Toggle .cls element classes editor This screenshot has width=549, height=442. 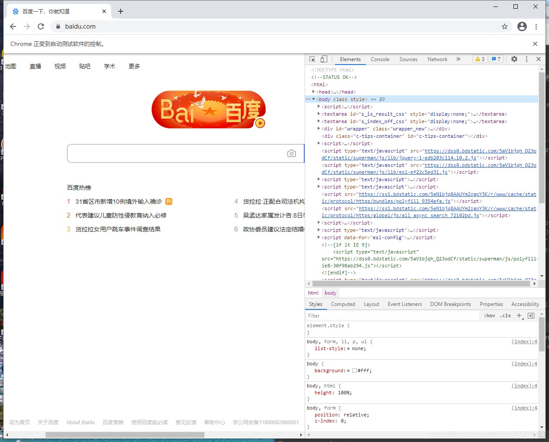click(505, 315)
